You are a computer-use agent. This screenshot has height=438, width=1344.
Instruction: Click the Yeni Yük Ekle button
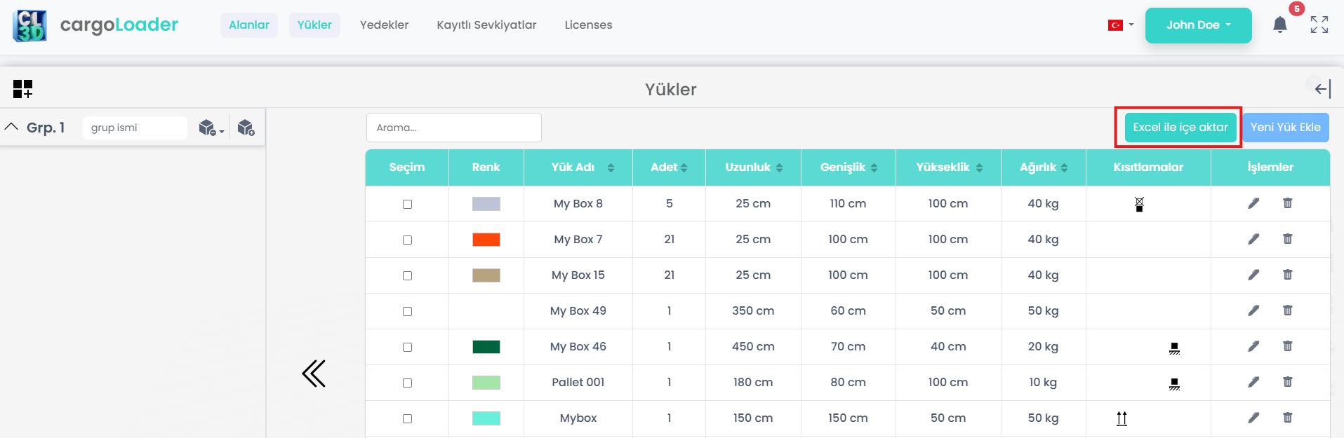(1285, 128)
